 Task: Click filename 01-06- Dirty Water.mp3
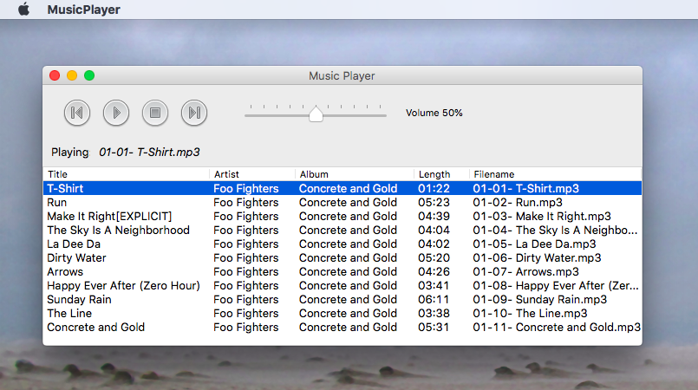pos(537,257)
